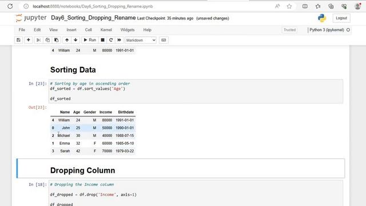Screen dimensions: 366x206
Task: Interrupt the kernel stop icon
Action: tap(102, 40)
